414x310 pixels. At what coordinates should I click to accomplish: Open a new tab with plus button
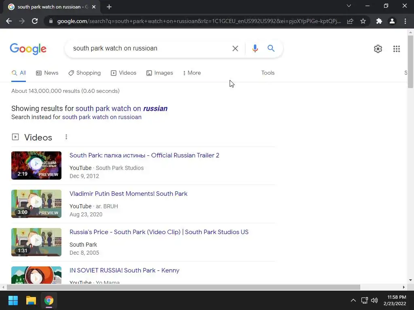tap(109, 7)
